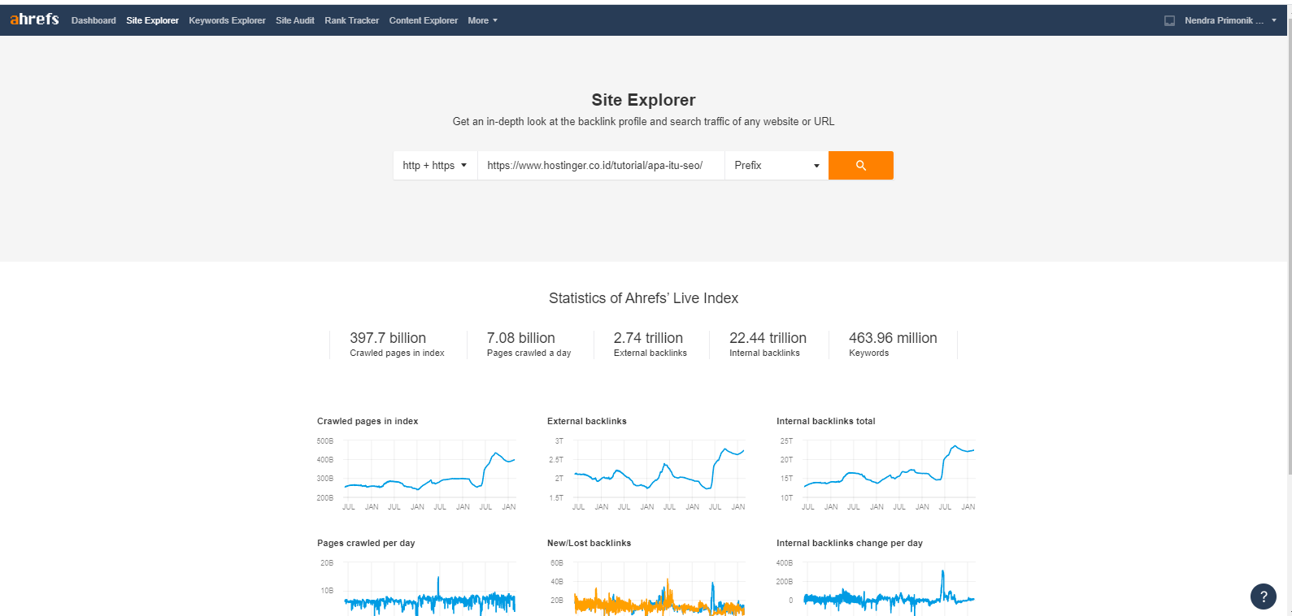Click the Crawled pages in index chart
The image size is (1292, 616).
click(416, 471)
